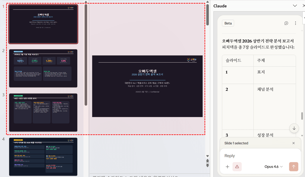
Task: Open a new chat with the speech-bubble plus icon
Action: (x=286, y=23)
